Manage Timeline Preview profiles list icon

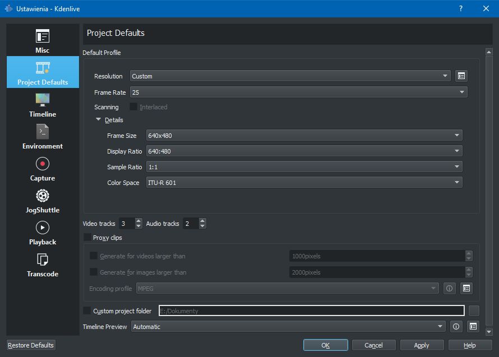coord(473,326)
